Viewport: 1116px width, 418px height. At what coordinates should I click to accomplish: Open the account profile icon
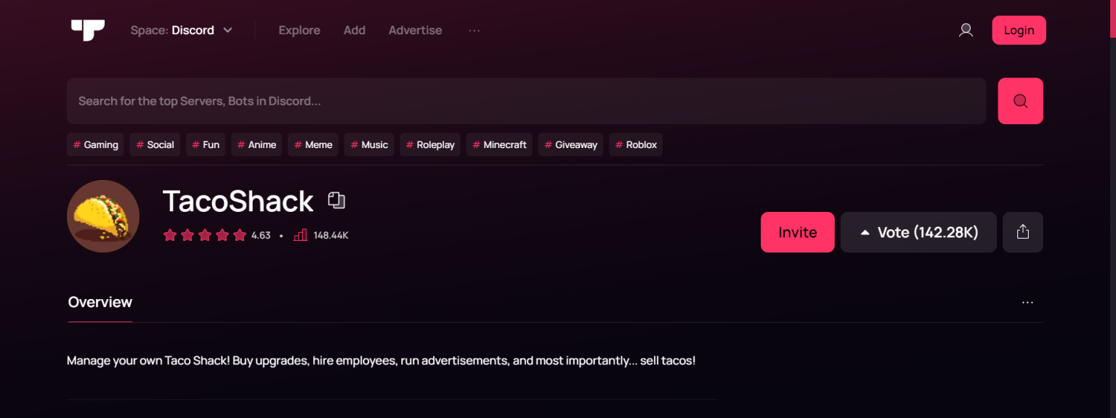(966, 30)
